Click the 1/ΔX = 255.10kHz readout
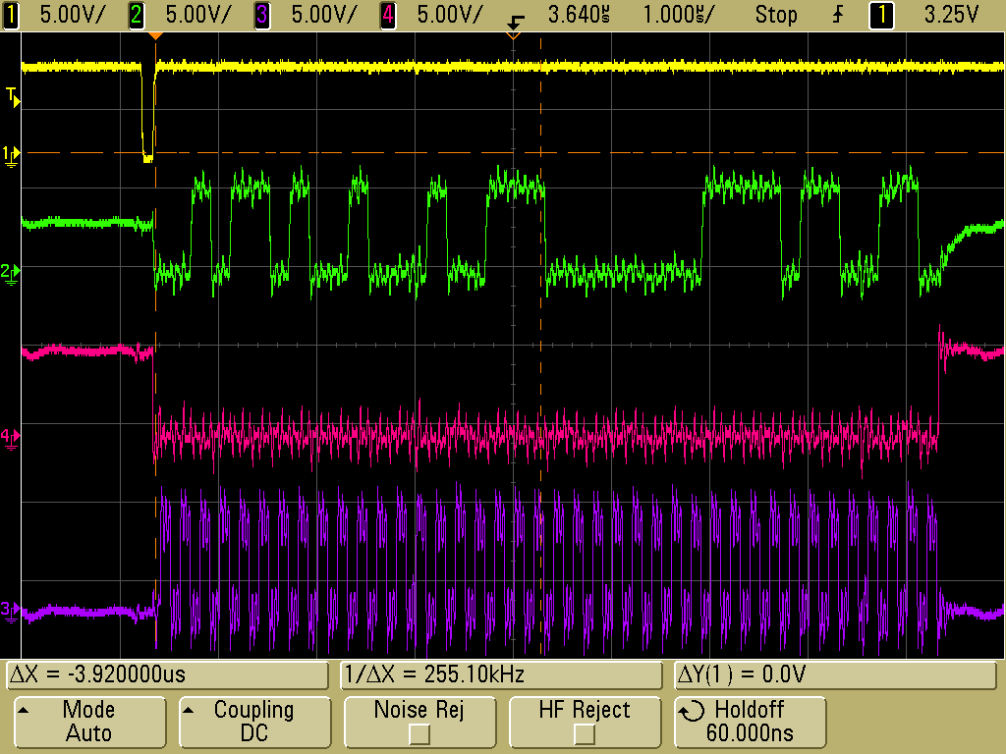The width and height of the screenshot is (1006, 754). pos(500,675)
